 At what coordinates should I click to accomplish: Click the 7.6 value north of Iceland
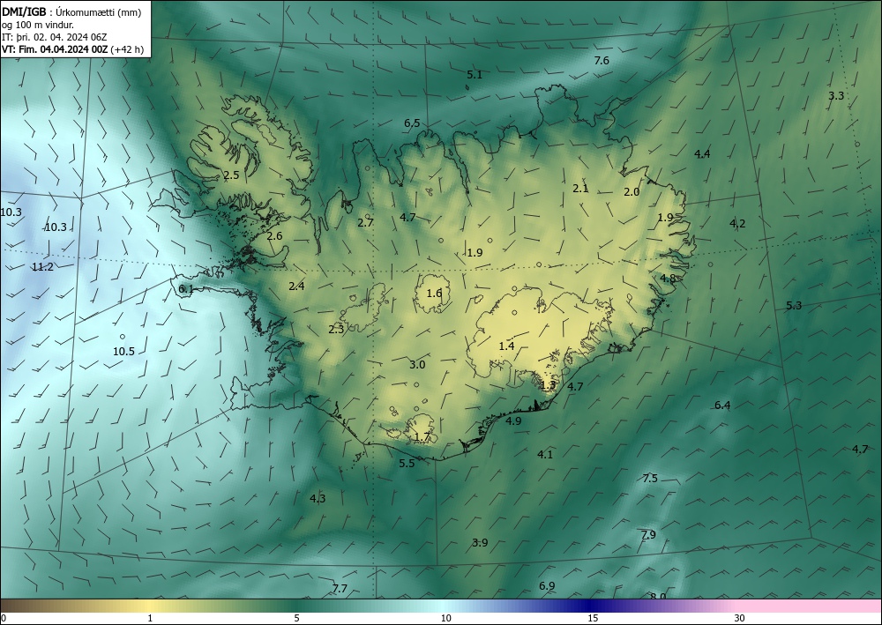pyautogui.click(x=602, y=61)
